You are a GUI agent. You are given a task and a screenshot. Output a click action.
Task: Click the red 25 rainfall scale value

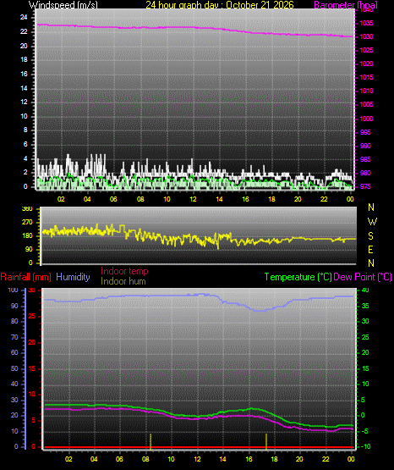32,316
